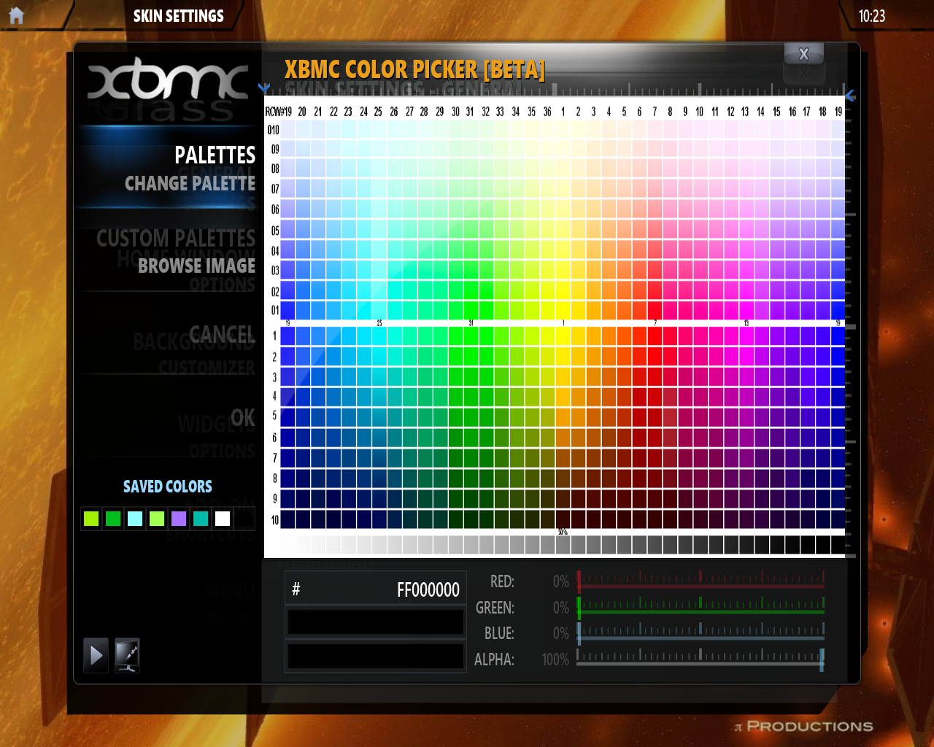The image size is (934, 747).
Task: Pick blue in the leftmost column 19 row 1
Action: pyautogui.click(x=287, y=336)
